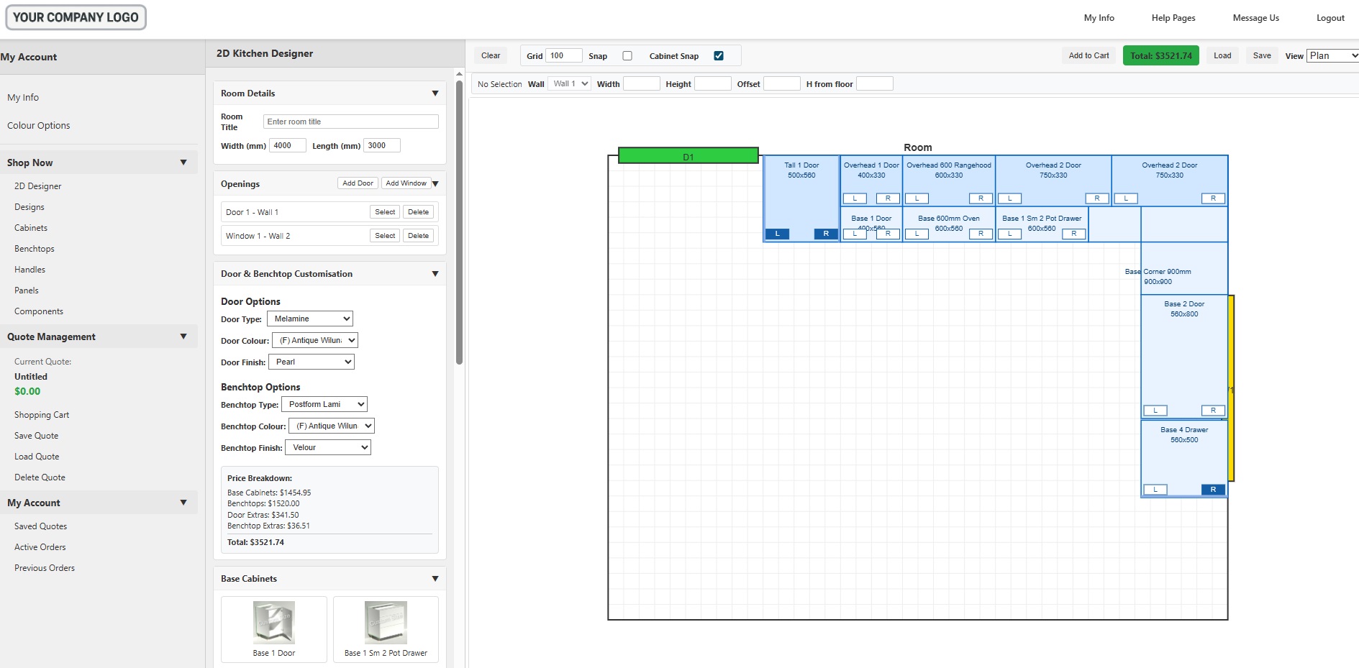Disable the Cabinet Snap checkbox
This screenshot has height=668, width=1359.
718,56
